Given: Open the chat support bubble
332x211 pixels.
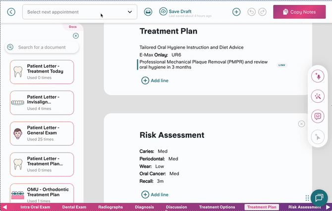Looking at the screenshot, I should pyautogui.click(x=319, y=198).
